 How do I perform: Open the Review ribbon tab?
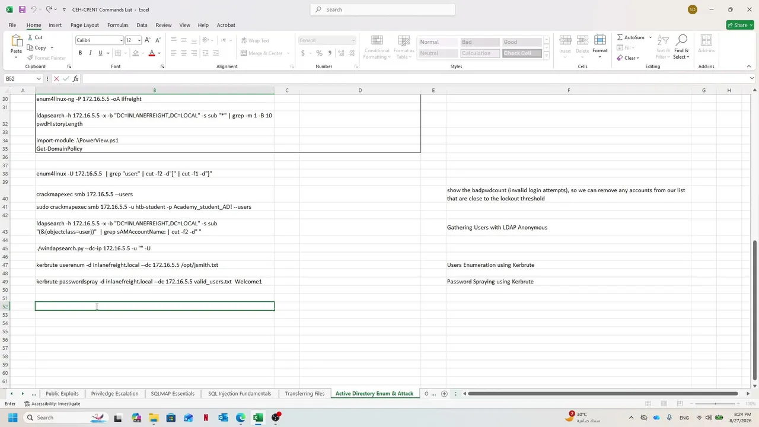coord(164,25)
